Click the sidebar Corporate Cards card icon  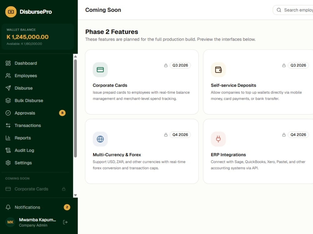tap(8, 189)
